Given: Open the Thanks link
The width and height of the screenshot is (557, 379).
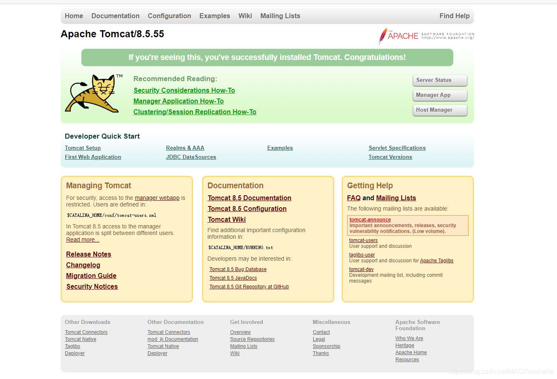Looking at the screenshot, I should click(321, 353).
